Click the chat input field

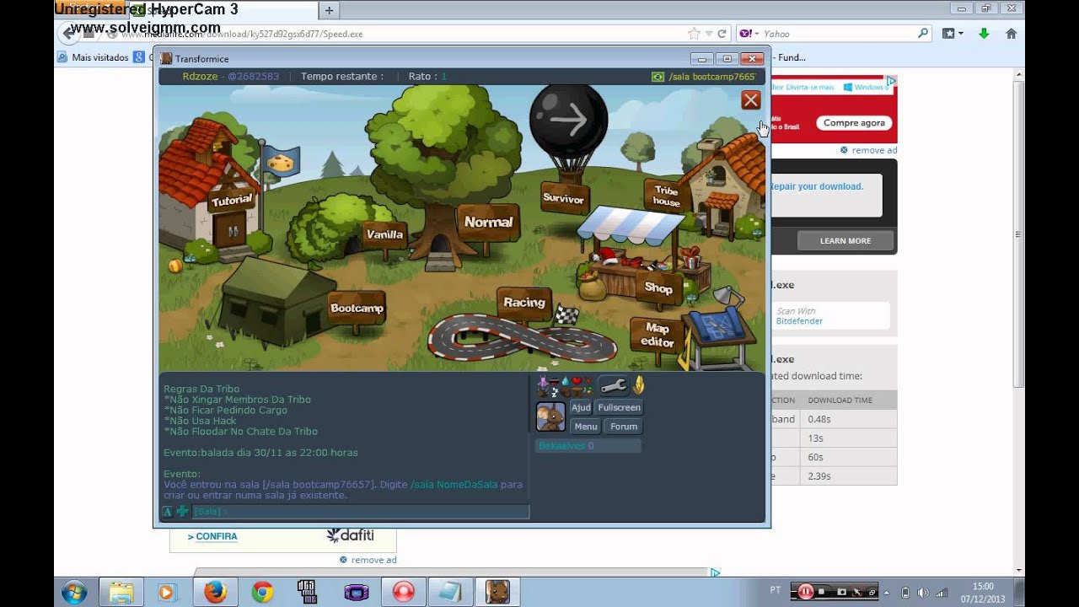coord(360,512)
